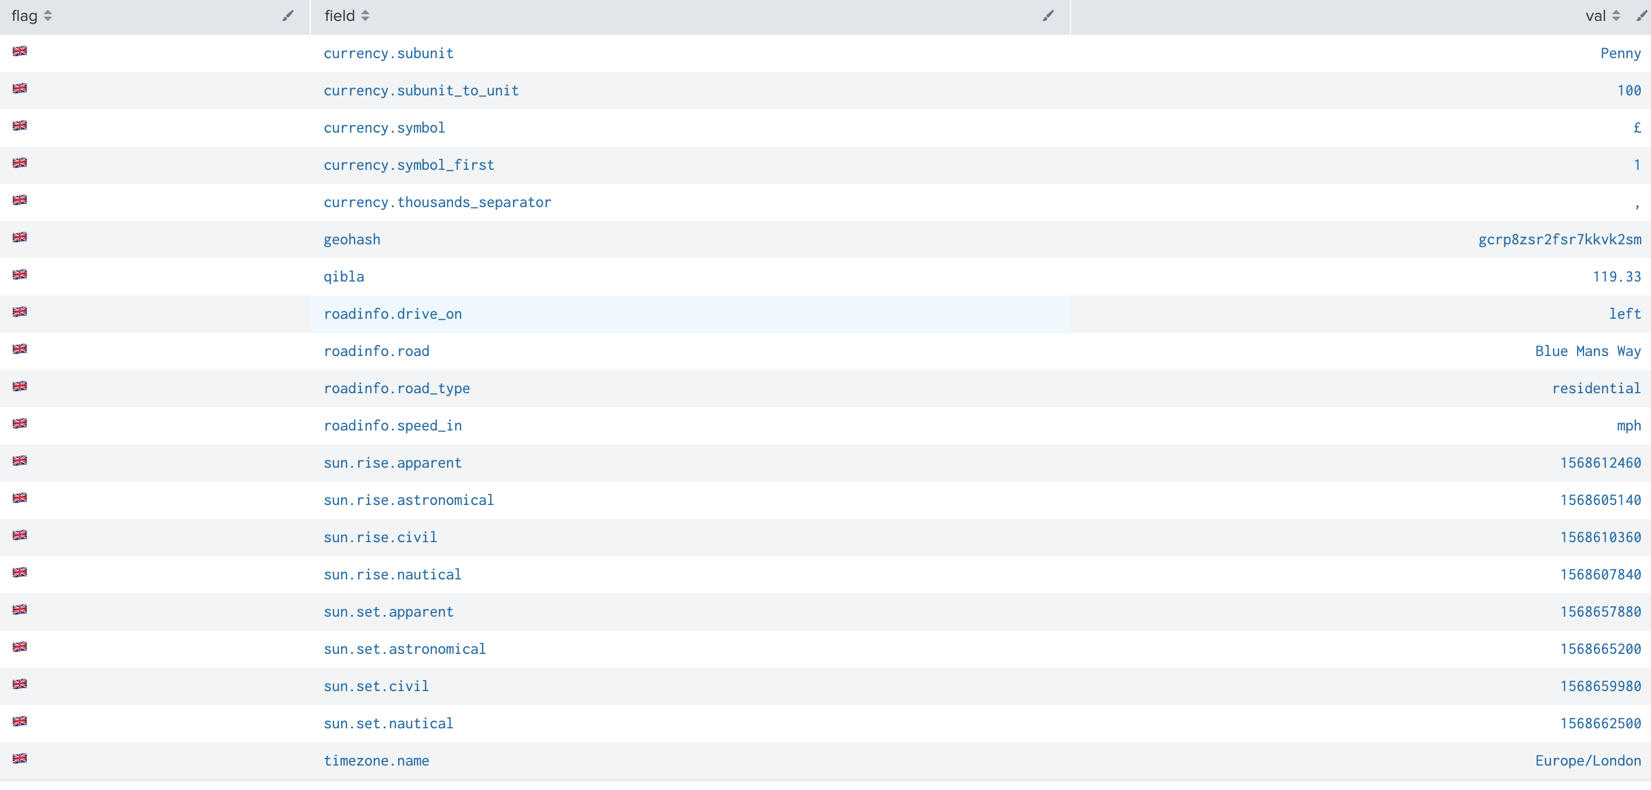Click the currency.symbol field name

point(384,128)
